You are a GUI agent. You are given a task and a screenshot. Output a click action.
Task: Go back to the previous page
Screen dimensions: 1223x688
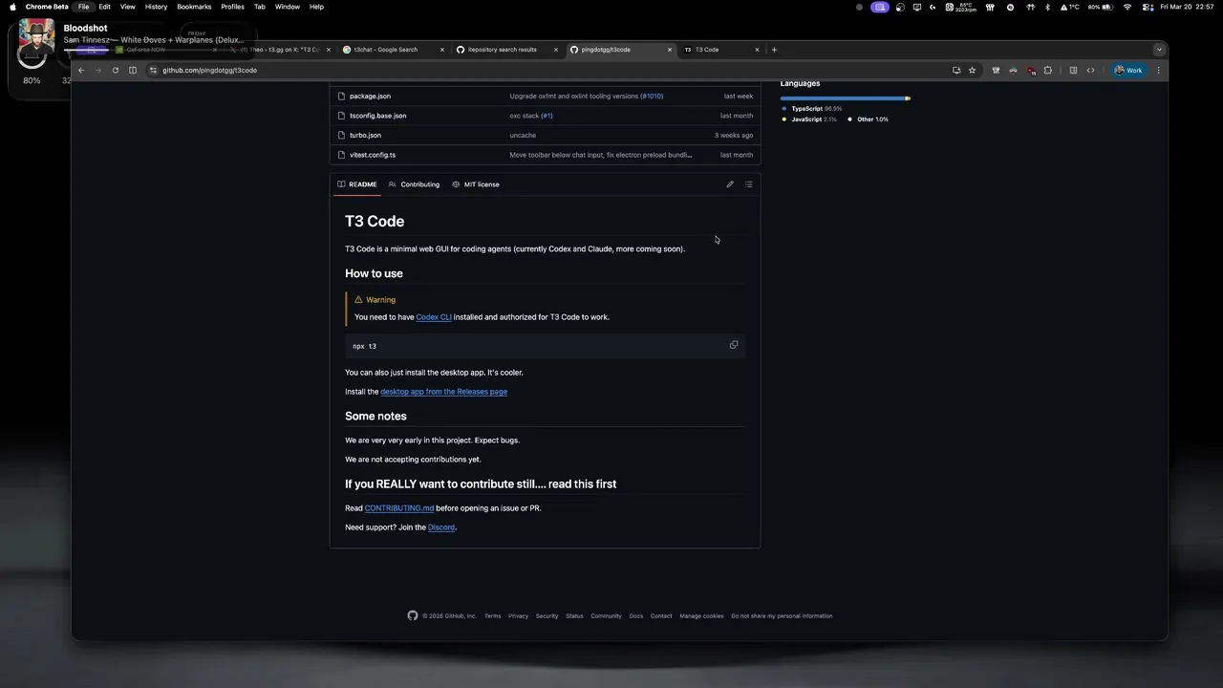click(x=81, y=70)
